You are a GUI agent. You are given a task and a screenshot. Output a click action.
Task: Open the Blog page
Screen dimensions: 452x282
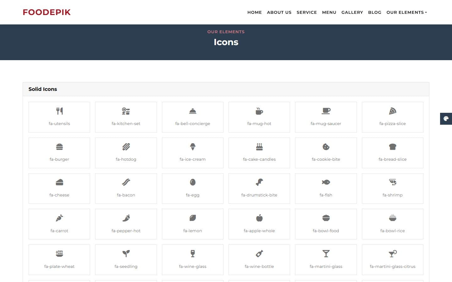click(375, 13)
